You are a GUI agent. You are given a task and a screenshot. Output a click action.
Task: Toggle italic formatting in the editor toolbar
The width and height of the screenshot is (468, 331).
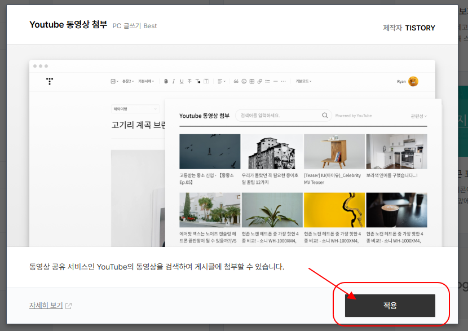[174, 81]
